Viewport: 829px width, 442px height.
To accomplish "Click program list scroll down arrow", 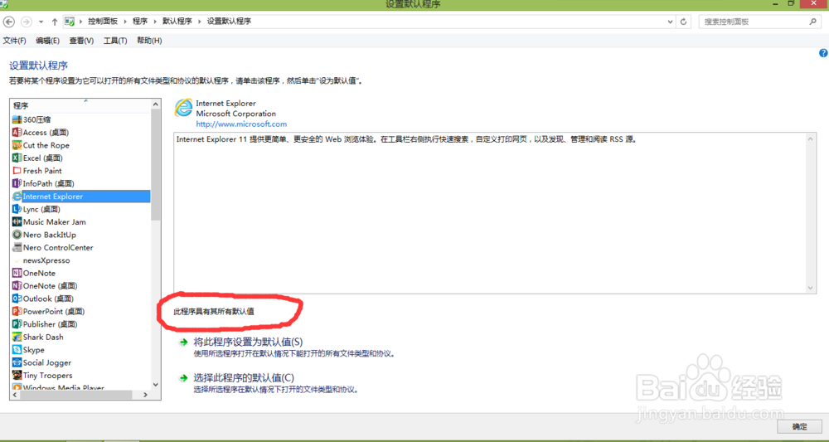I will pos(156,385).
